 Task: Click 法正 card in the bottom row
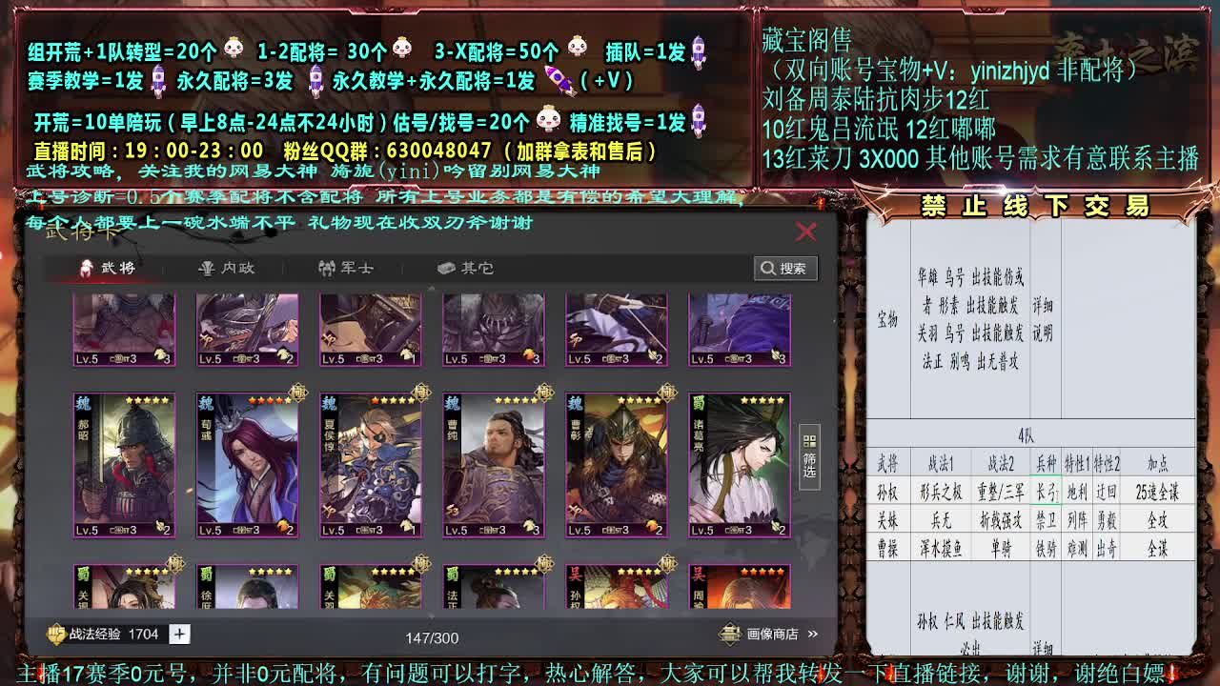pos(494,587)
